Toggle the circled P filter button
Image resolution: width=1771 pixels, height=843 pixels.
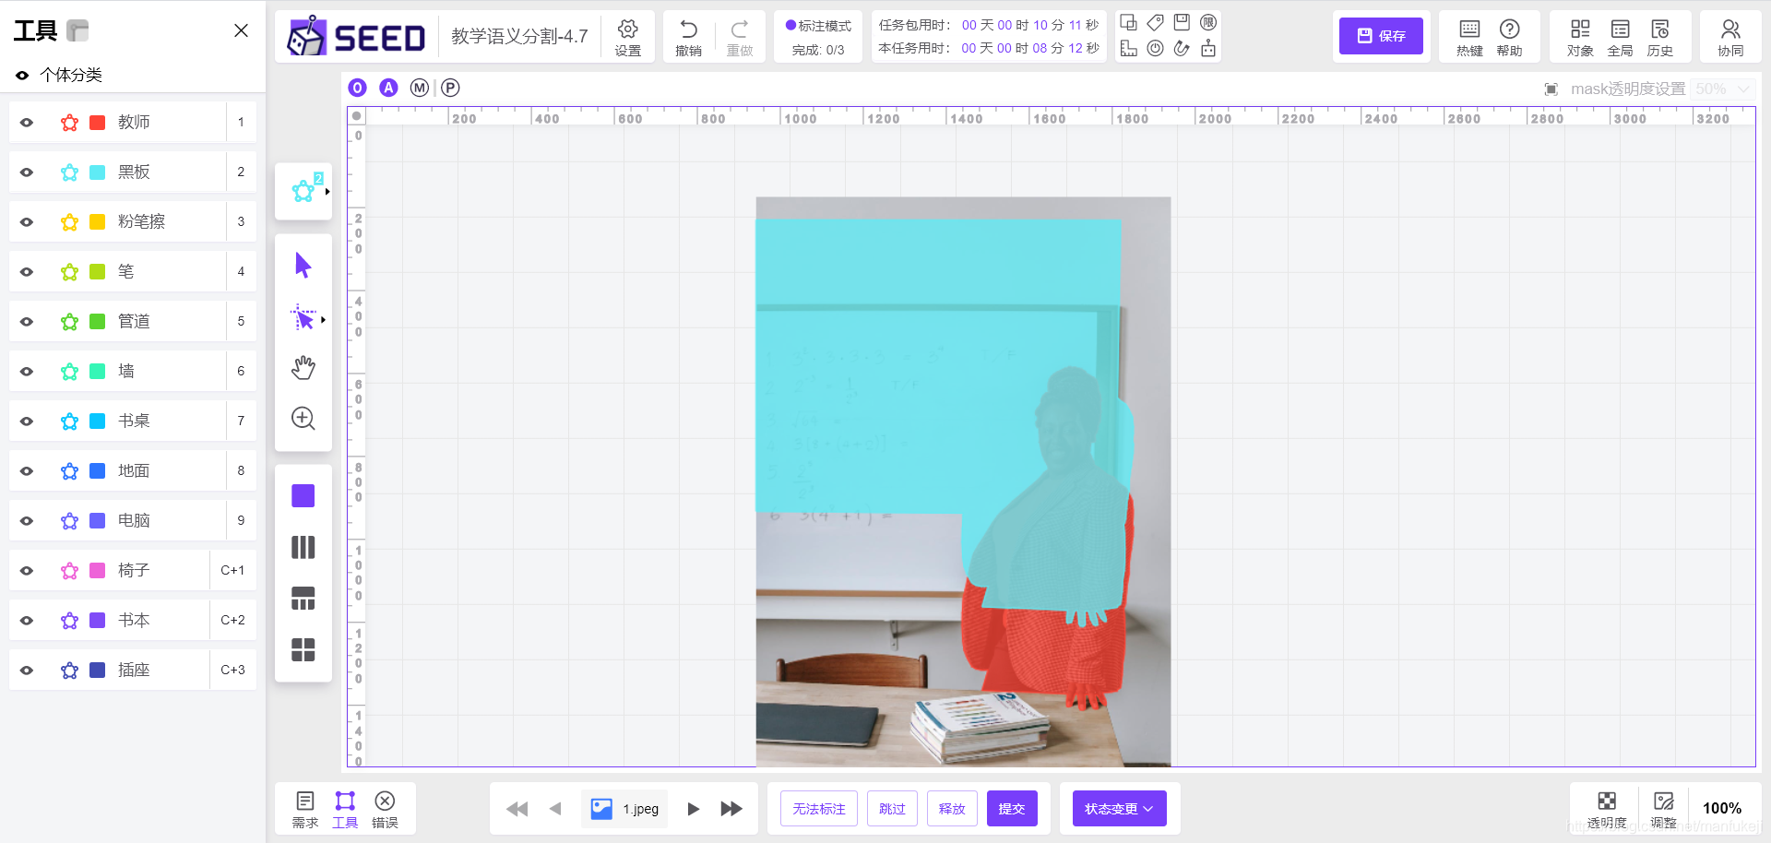[x=450, y=88]
